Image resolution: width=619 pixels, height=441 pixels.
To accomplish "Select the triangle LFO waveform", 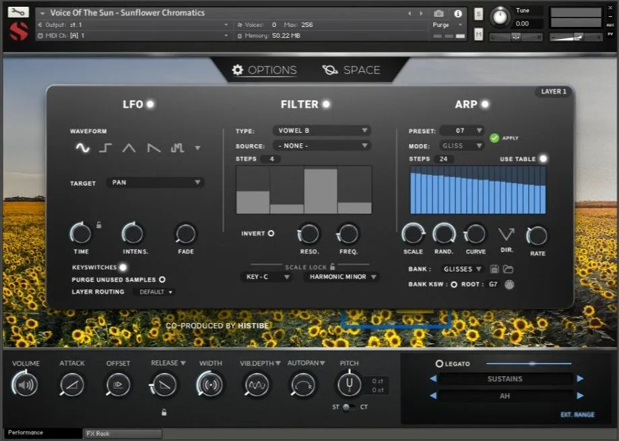I will [129, 148].
